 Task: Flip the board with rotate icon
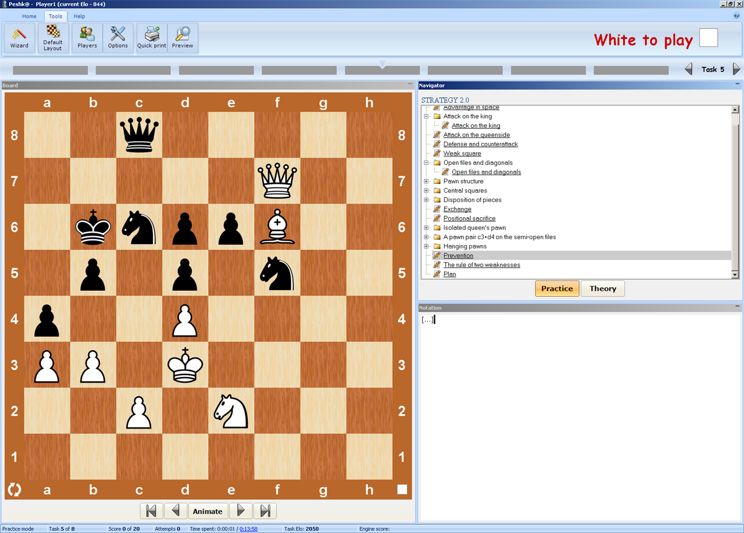point(15,489)
